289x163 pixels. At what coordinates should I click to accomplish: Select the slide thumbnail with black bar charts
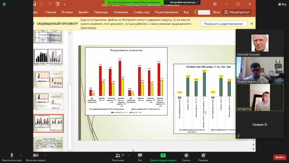(x=48, y=57)
